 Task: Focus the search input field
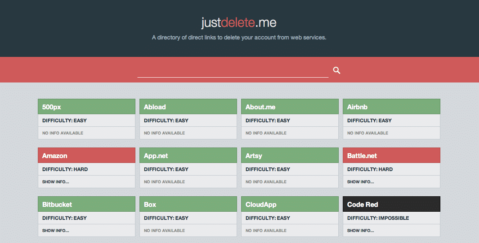point(233,71)
